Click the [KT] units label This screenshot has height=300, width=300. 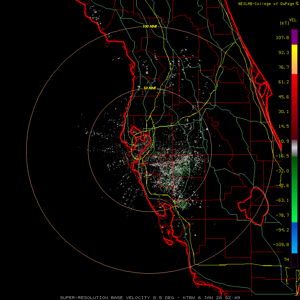click(285, 23)
